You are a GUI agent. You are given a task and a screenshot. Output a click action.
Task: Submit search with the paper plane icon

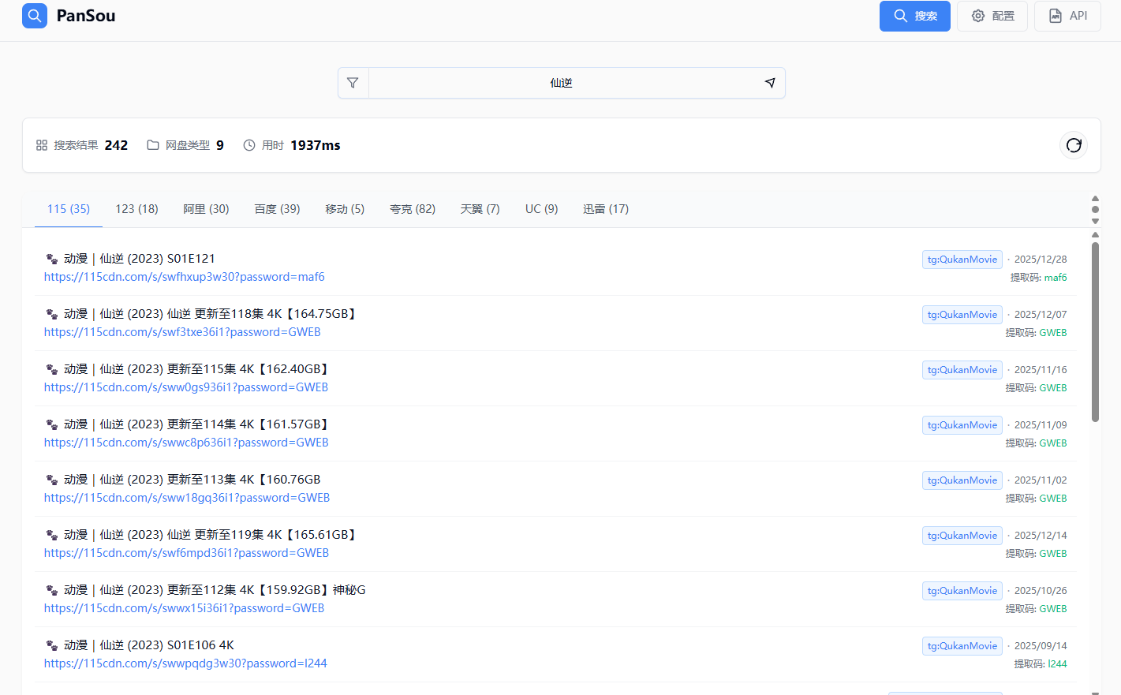pos(770,83)
